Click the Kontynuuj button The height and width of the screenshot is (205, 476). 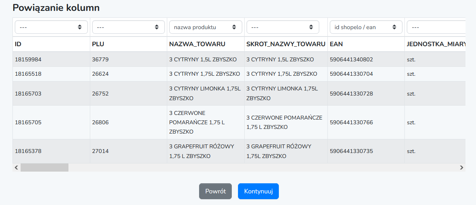(x=258, y=191)
